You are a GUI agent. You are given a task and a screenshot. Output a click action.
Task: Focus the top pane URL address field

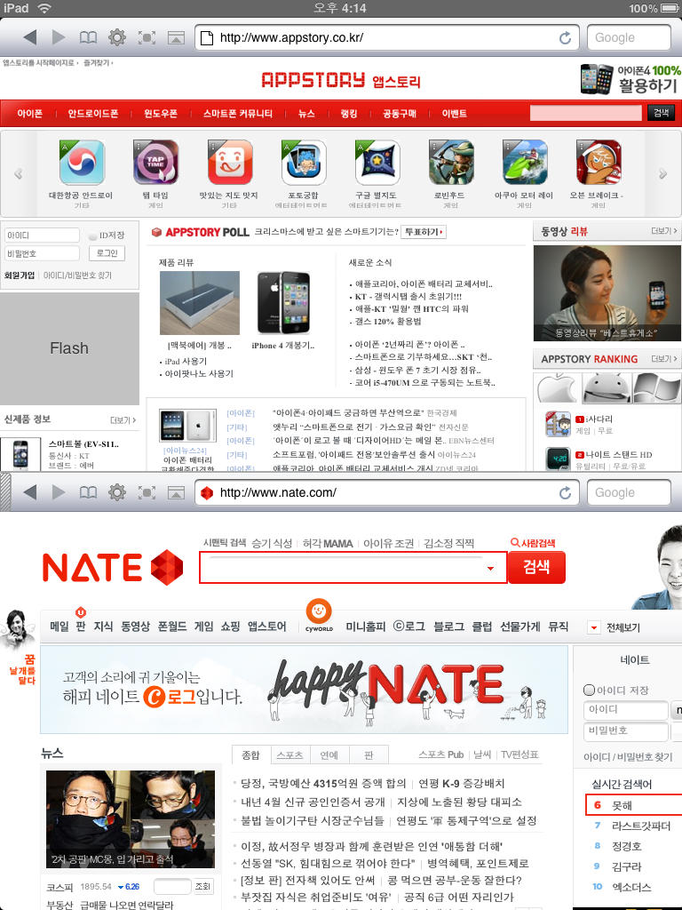point(387,37)
